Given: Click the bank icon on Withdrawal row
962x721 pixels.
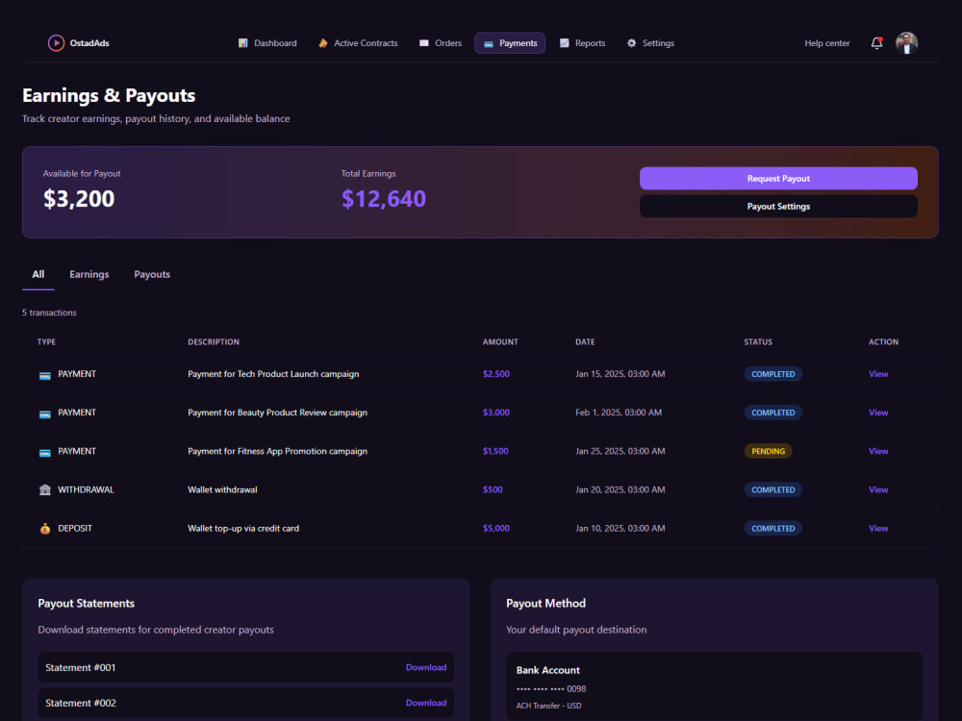Looking at the screenshot, I should pos(45,490).
